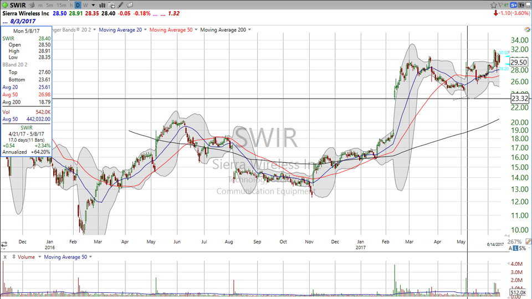Screen dimensions: 532x299
Task: Click the 512.0K volume value label
Action: [x=518, y=292]
